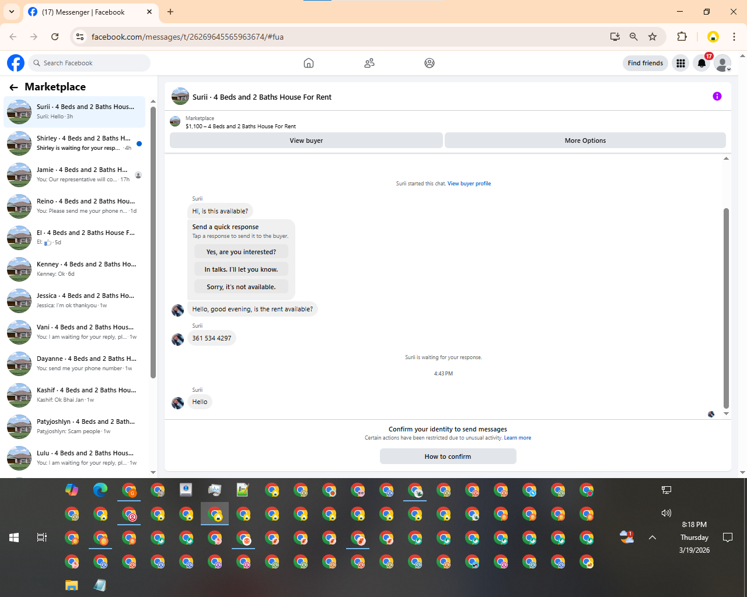
Task: Open the Shirley conversation
Action: pyautogui.click(x=75, y=143)
